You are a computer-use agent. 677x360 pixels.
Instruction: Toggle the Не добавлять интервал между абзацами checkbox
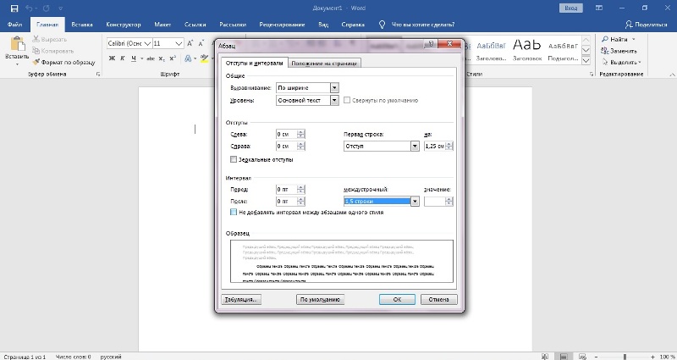234,213
